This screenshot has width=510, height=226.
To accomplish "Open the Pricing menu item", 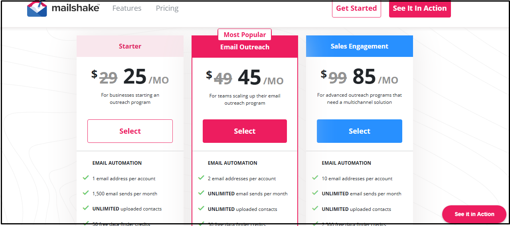I will [x=167, y=8].
